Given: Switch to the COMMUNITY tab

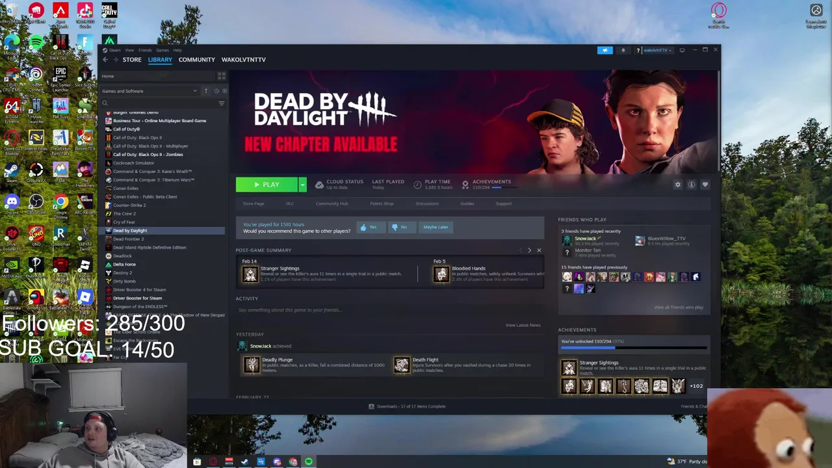Looking at the screenshot, I should click(x=197, y=60).
